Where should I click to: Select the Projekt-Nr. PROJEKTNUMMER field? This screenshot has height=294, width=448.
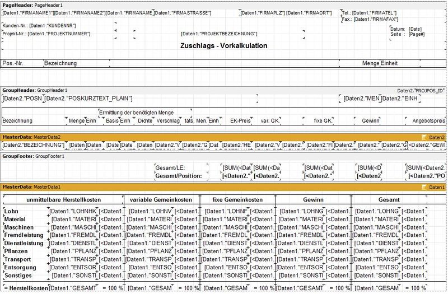[x=46, y=34]
